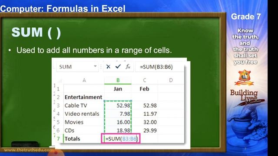The width and height of the screenshot is (278, 156).
Task: Select the Video rentals cell
Action: click(x=84, y=114)
